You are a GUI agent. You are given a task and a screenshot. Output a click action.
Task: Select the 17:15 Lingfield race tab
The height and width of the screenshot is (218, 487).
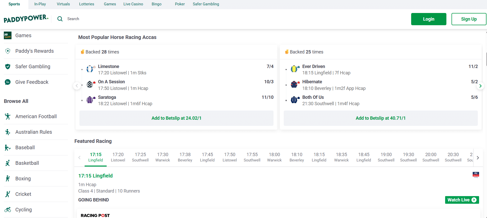(x=96, y=157)
